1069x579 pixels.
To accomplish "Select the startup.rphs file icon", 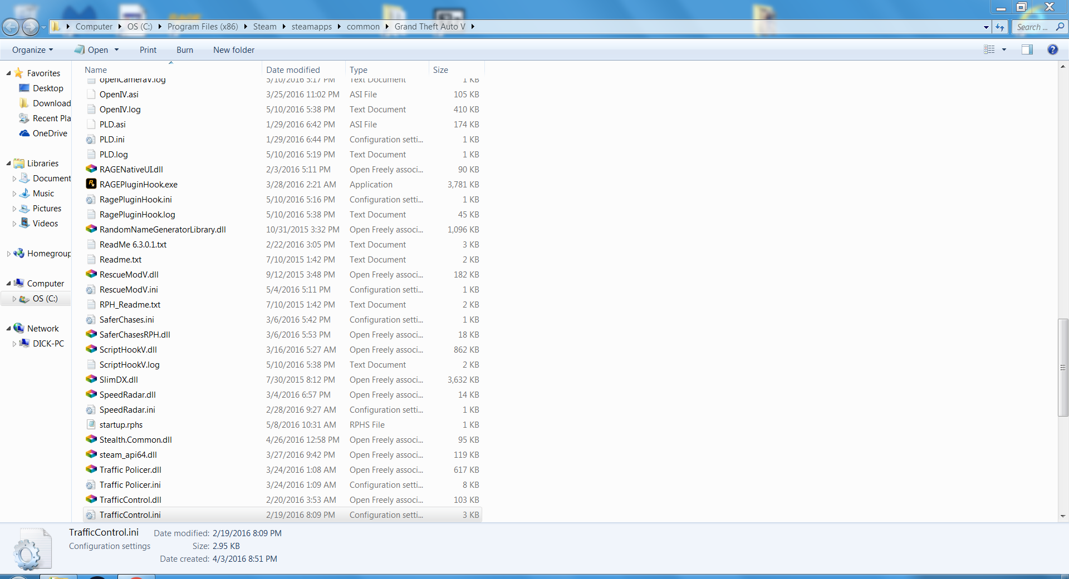I will tap(91, 424).
